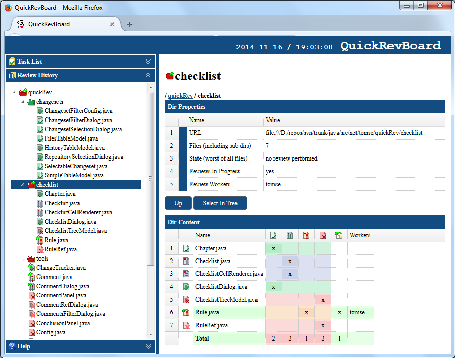
Task: Click the Help question mark icon
Action: (x=12, y=346)
